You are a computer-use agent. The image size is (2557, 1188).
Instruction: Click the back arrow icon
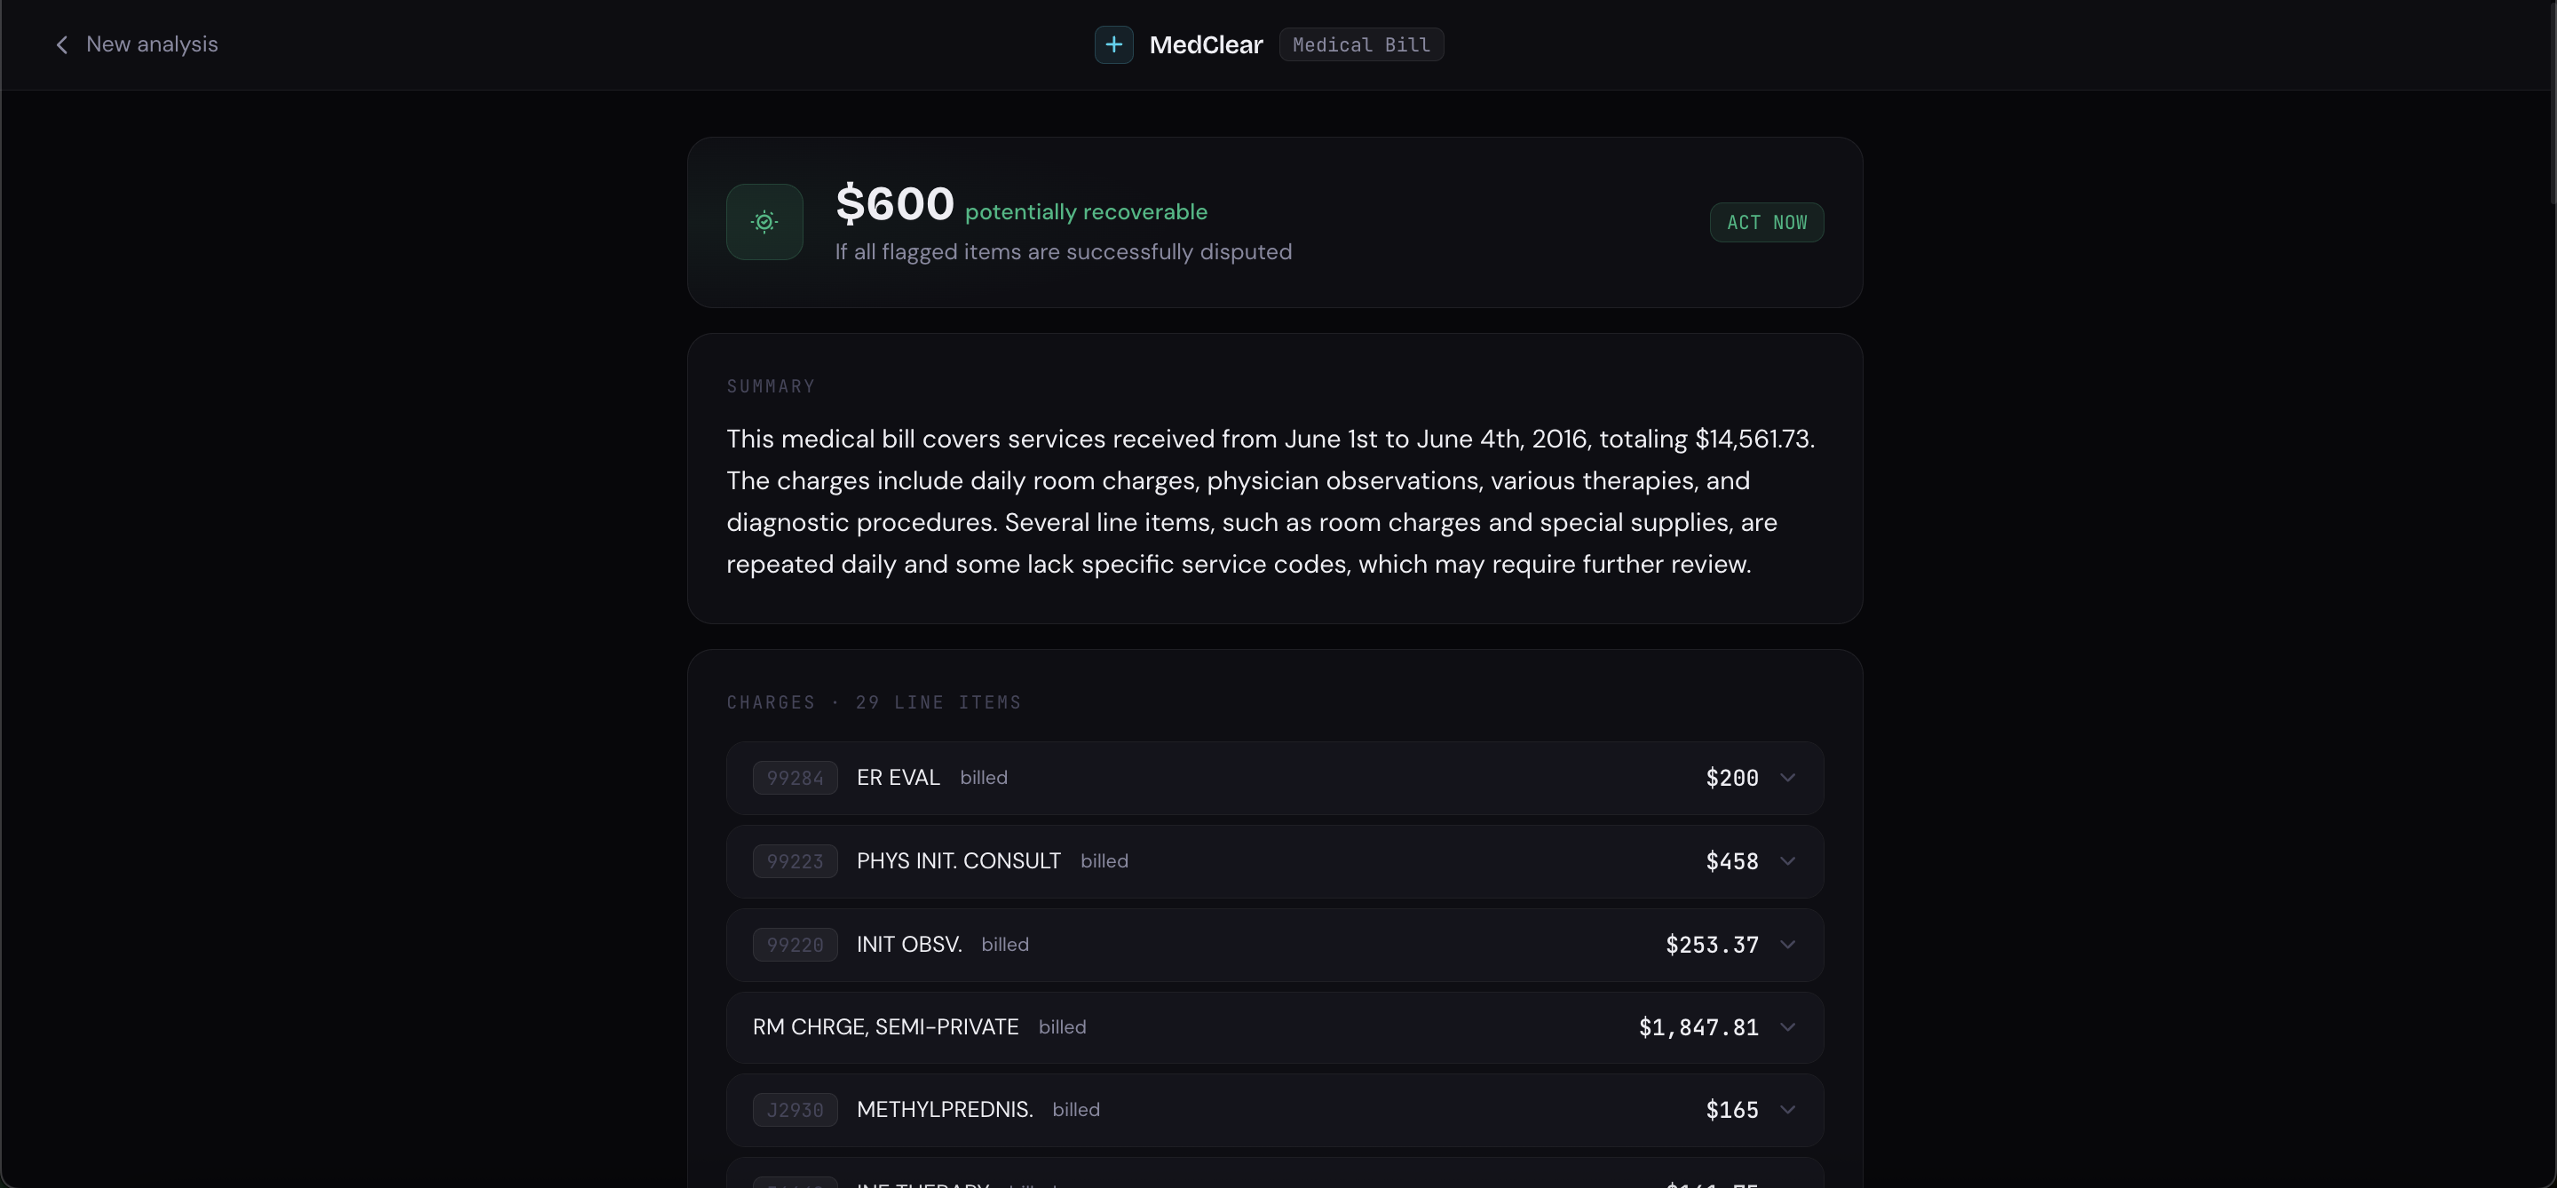[61, 44]
